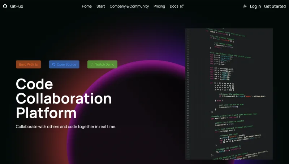Open the Start nav item
Screen dimensions: 289x164
101,6
